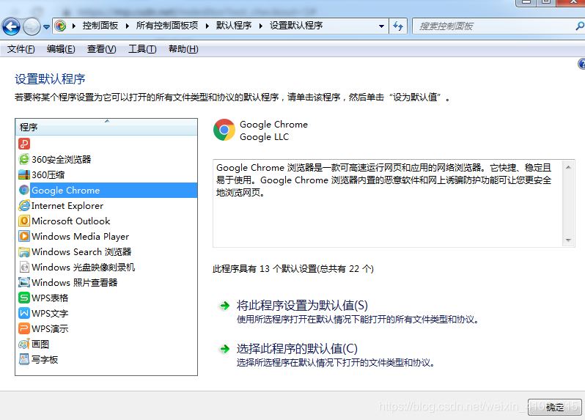
Task: Click the WPS文字 blue icon
Action: 24,313
